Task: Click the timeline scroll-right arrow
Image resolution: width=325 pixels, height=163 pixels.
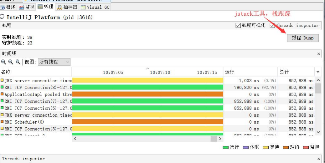Action: 220,139
